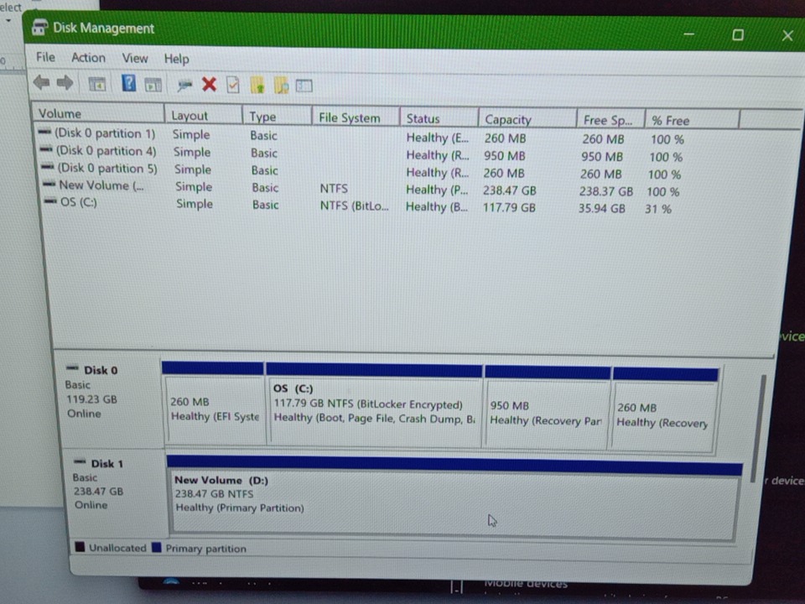This screenshot has width=805, height=604.
Task: Click the 31 % free value
Action: click(x=658, y=209)
